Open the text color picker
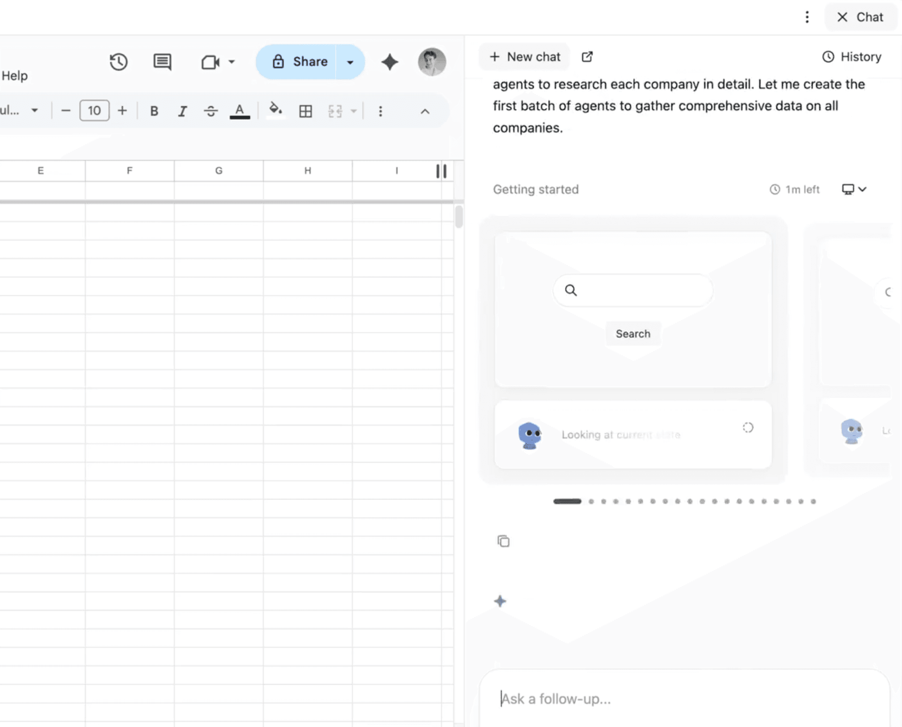902x727 pixels. [240, 111]
